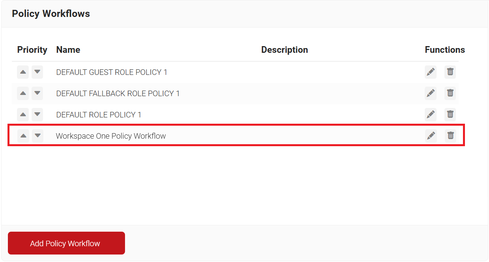Edit Workspace One Policy Workflow

[x=431, y=136]
